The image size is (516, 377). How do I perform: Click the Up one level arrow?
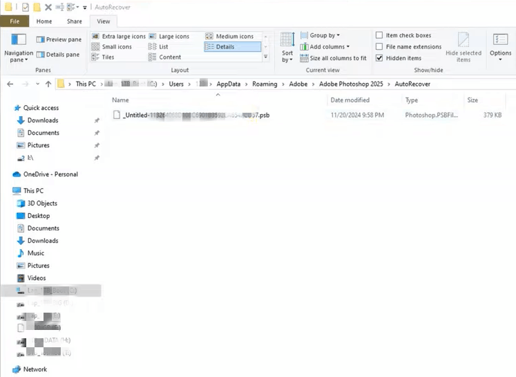pyautogui.click(x=48, y=84)
